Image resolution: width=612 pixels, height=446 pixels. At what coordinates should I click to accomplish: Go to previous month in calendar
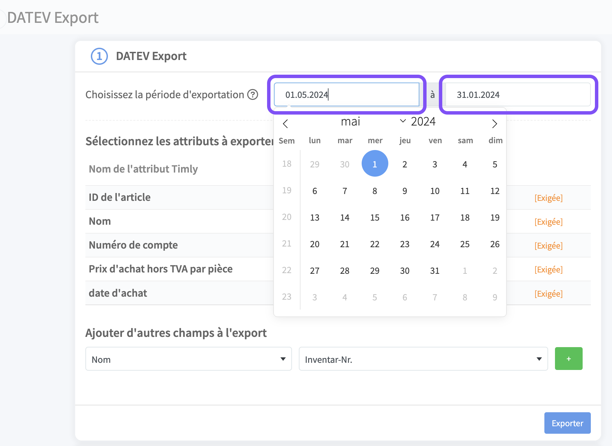(x=286, y=123)
